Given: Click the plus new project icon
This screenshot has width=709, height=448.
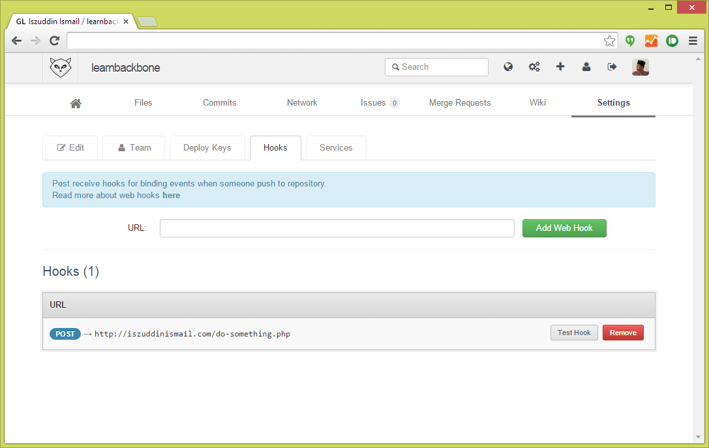Looking at the screenshot, I should (560, 67).
